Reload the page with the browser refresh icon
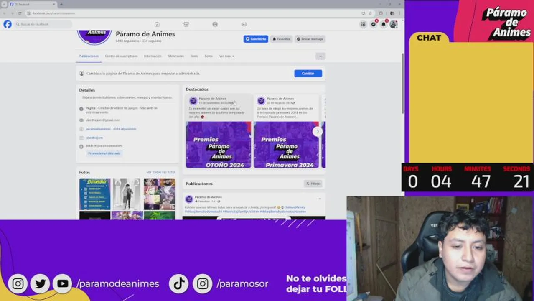The image size is (534, 301). click(x=20, y=13)
